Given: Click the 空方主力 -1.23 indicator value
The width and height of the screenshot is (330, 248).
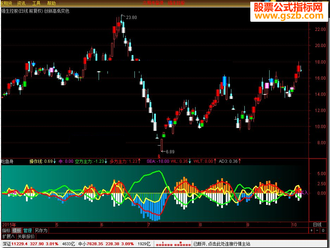Looking at the screenshot, I should pyautogui.click(x=91, y=161).
